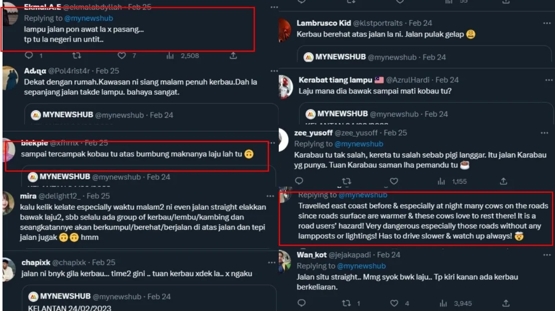This screenshot has height=311, width=555.
Task: Reply to zee_yusoff's Karabau tweet
Action: (x=299, y=181)
